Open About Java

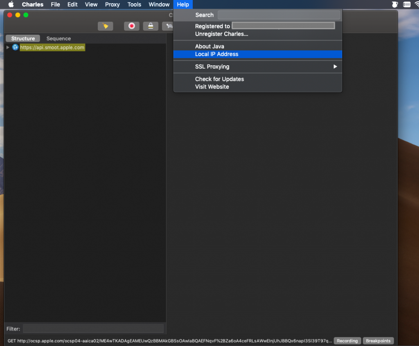pyautogui.click(x=258, y=47)
